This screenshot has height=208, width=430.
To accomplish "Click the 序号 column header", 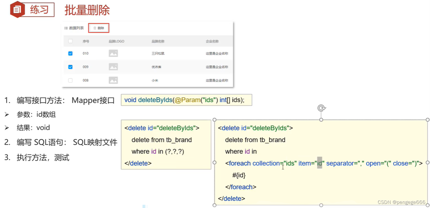I will (x=86, y=41).
